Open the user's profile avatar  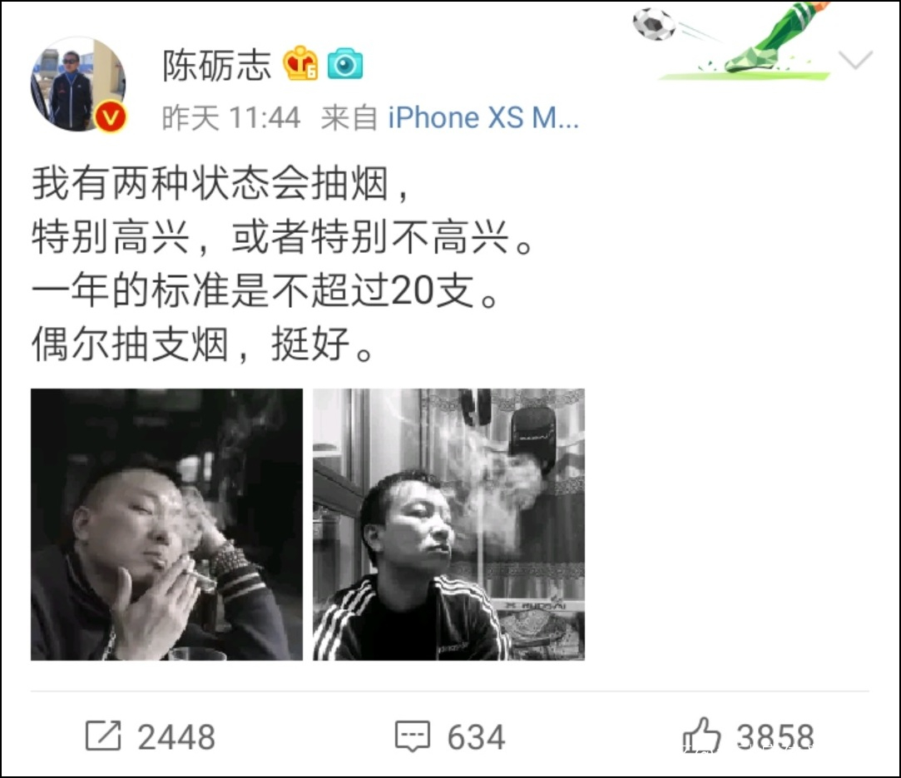(77, 84)
